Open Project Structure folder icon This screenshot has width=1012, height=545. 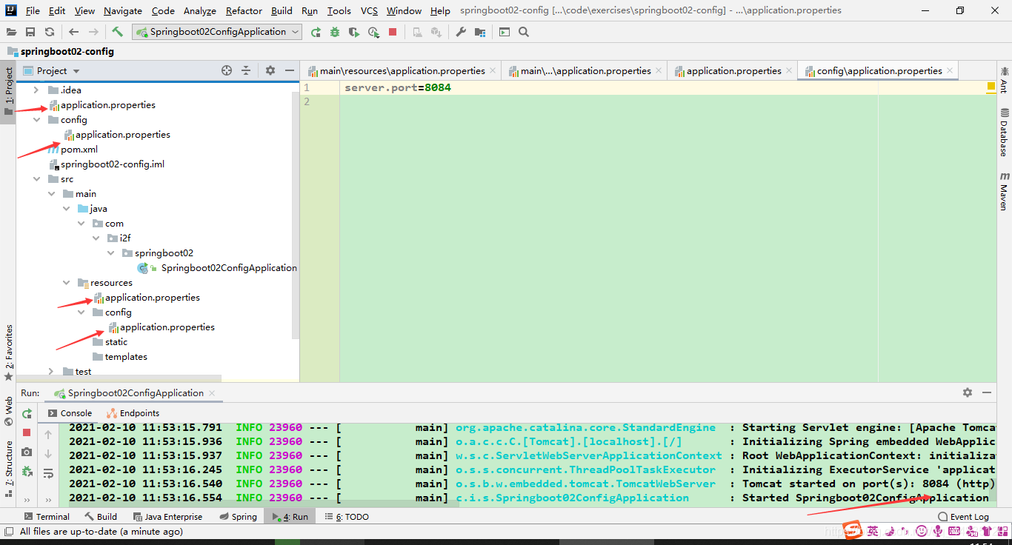[x=480, y=32]
